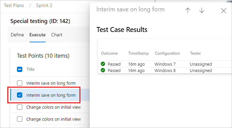Sort results by Configuration column header
This screenshot has height=128, width=232.
click(x=167, y=53)
